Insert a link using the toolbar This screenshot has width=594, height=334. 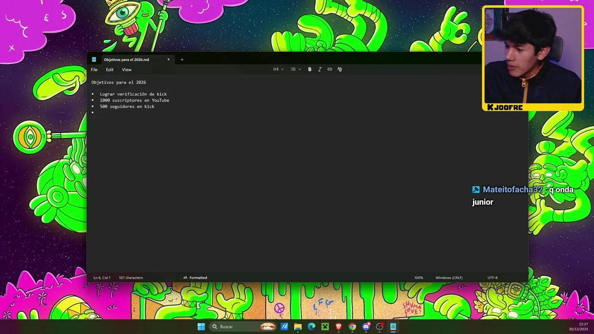coord(329,69)
